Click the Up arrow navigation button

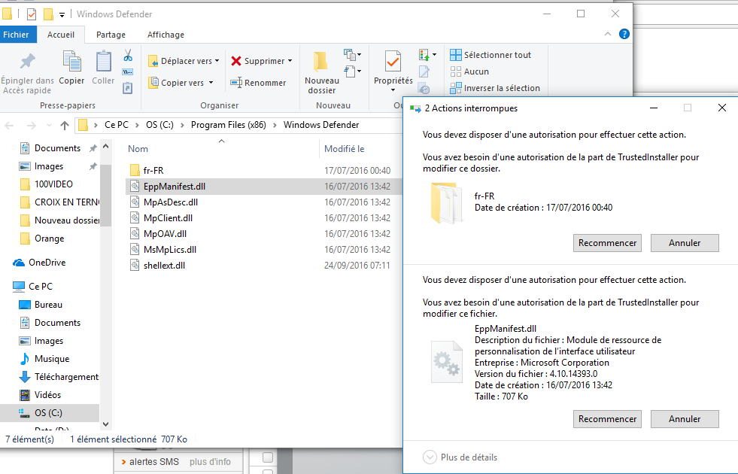click(65, 125)
